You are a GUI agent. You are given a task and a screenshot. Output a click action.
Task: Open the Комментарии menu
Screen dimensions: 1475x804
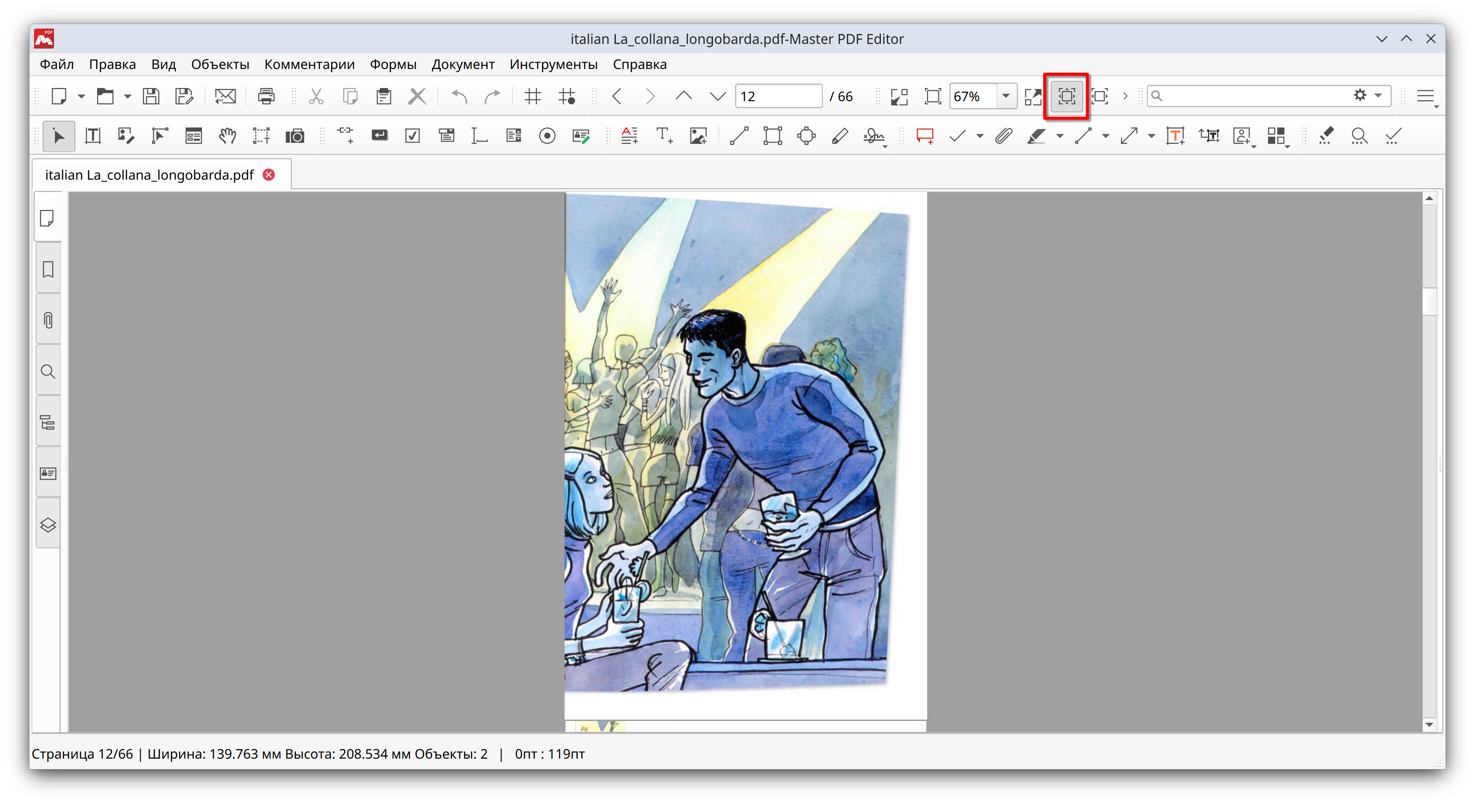coord(309,64)
